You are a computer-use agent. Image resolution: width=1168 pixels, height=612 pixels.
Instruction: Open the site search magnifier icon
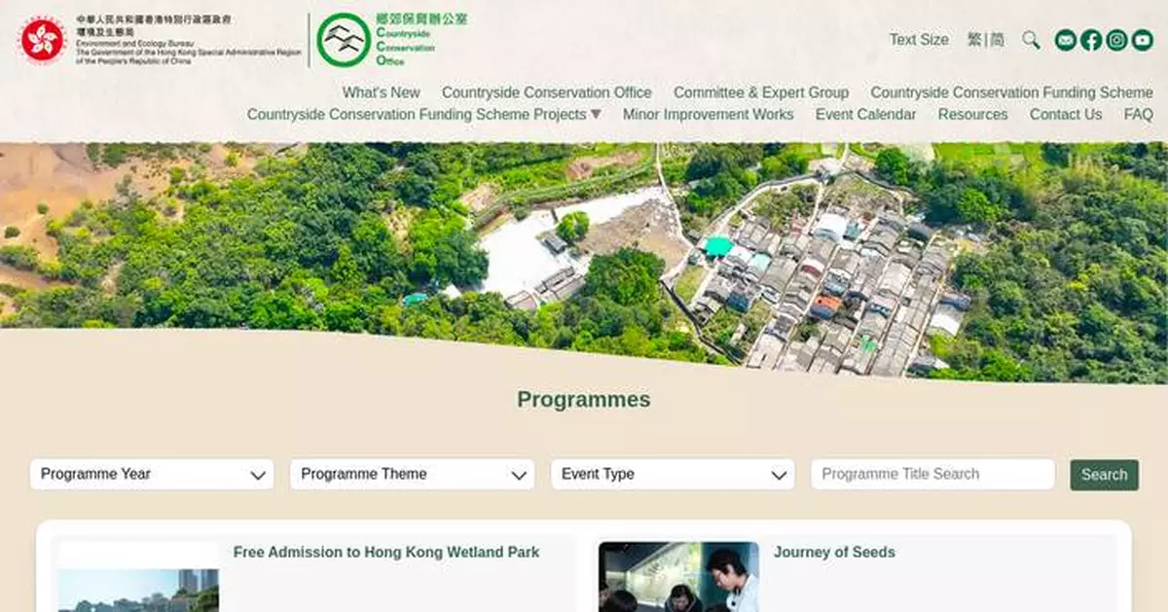click(x=1031, y=40)
